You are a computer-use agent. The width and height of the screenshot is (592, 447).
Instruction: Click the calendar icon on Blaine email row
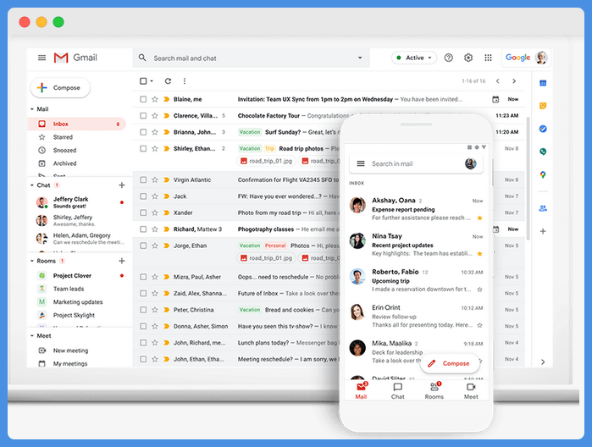495,99
